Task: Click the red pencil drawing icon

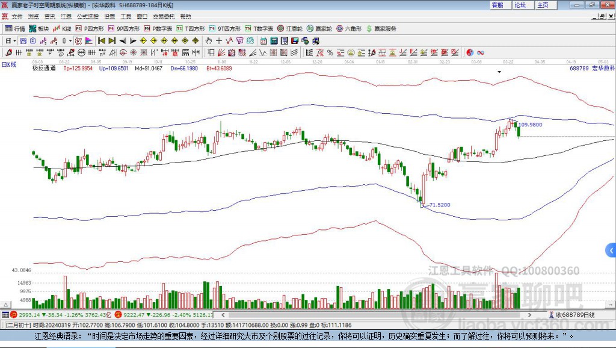Action: pos(8,53)
